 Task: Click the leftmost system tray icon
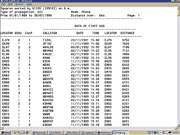[x=149, y=133]
